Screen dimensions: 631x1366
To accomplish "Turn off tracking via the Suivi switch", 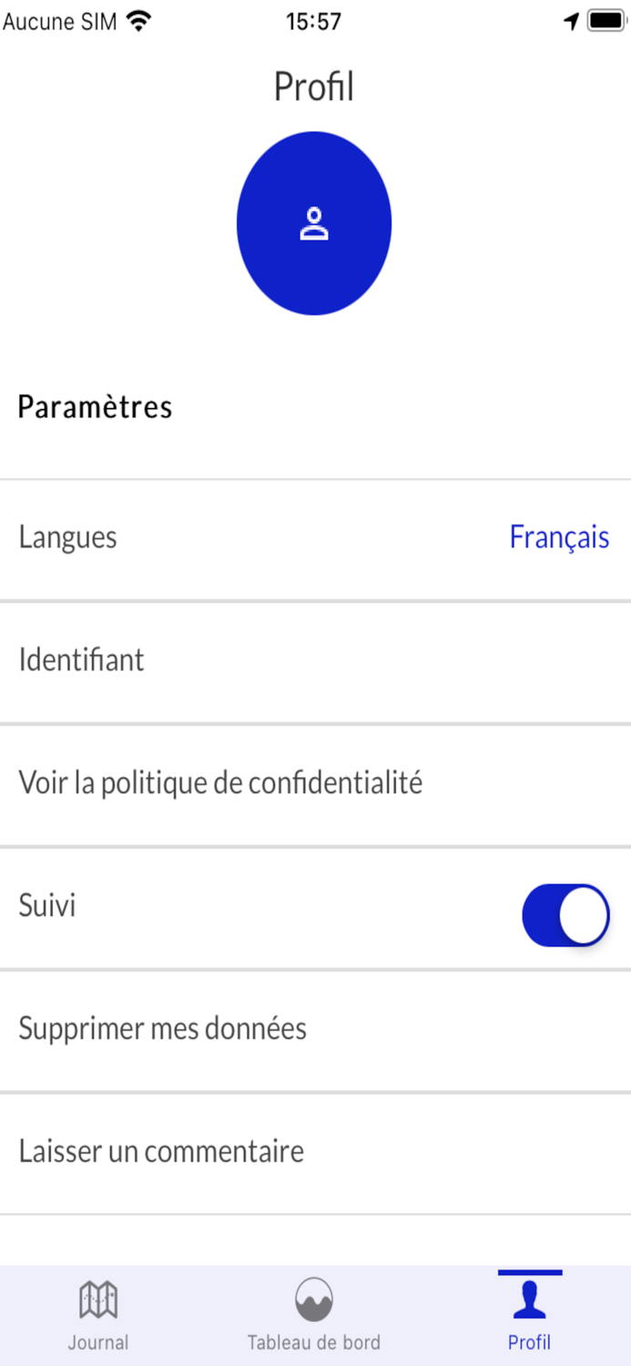I will (565, 914).
